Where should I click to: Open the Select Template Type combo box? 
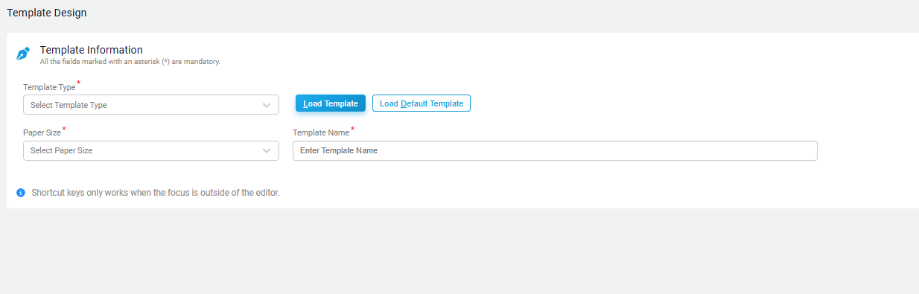coord(151,105)
